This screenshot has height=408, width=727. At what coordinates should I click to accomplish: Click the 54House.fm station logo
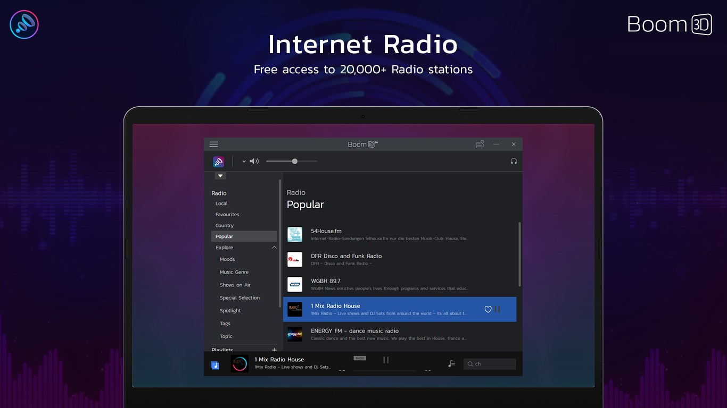295,234
